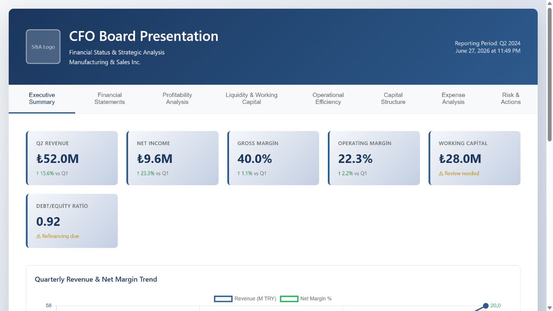Select the Net Income KPI card
The width and height of the screenshot is (553, 311).
(x=172, y=158)
